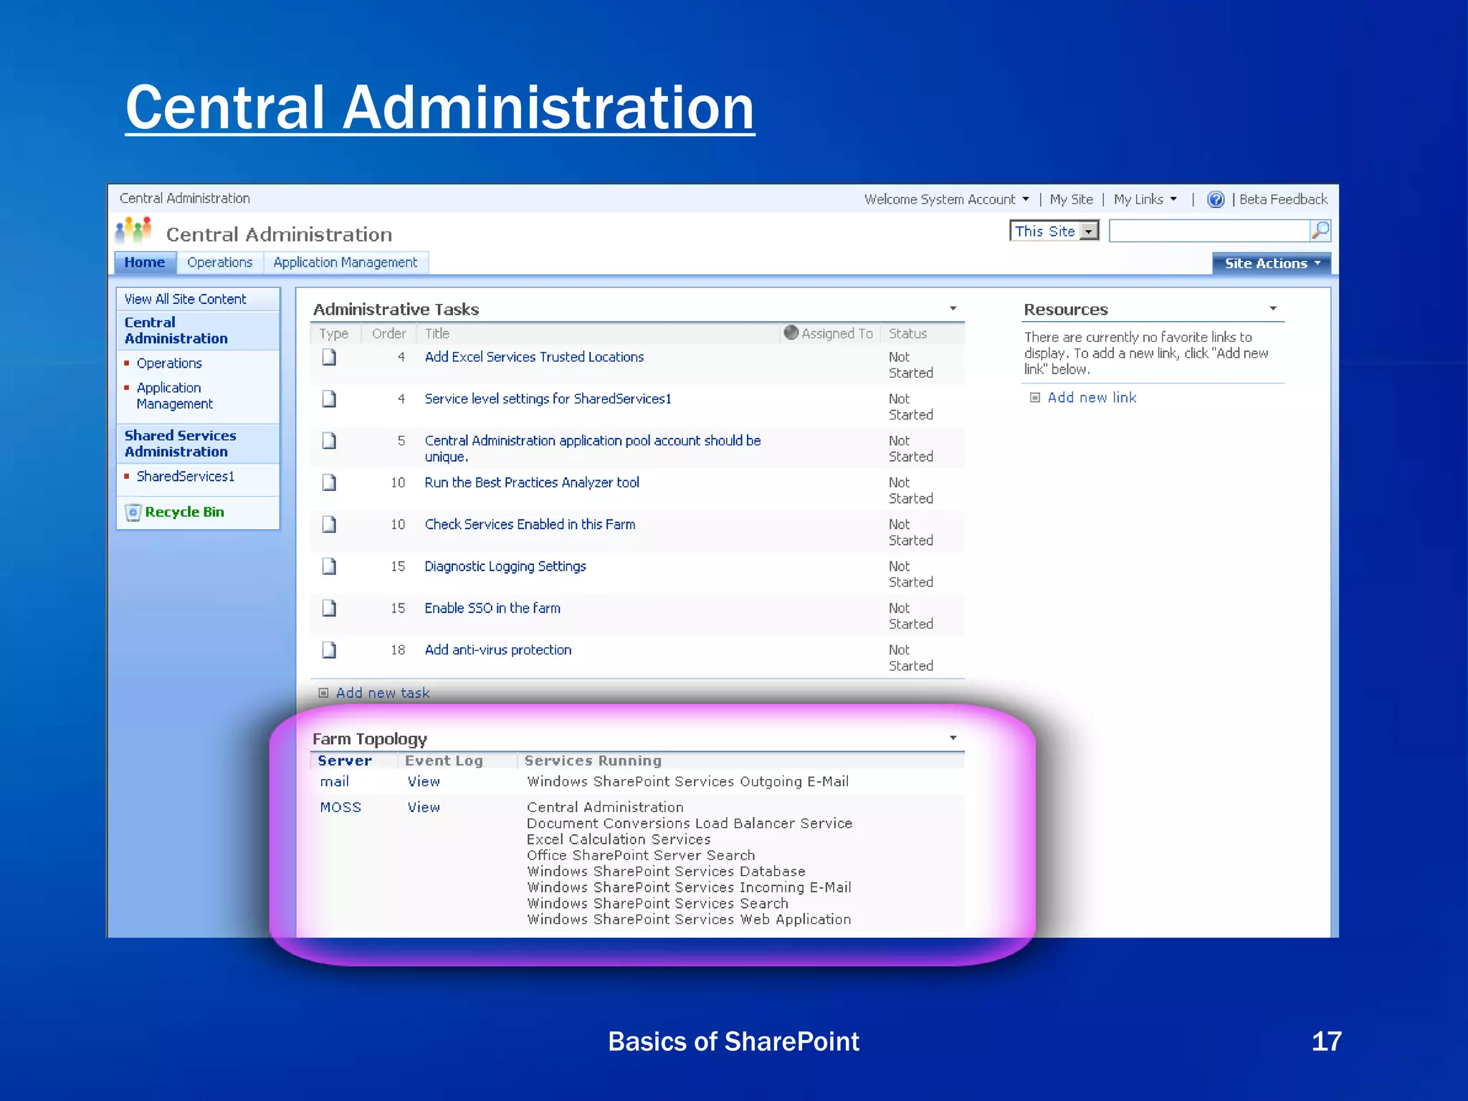Click Central Administration sidebar heading
This screenshot has height=1101, width=1468.
tap(176, 330)
